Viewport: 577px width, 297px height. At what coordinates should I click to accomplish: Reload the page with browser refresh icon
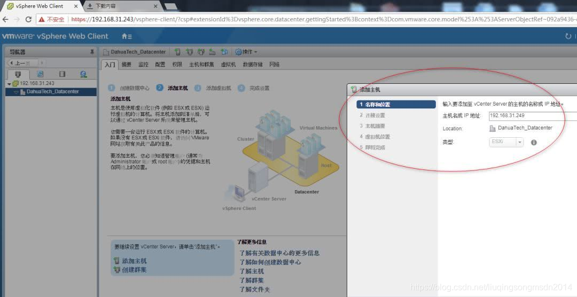click(x=28, y=19)
